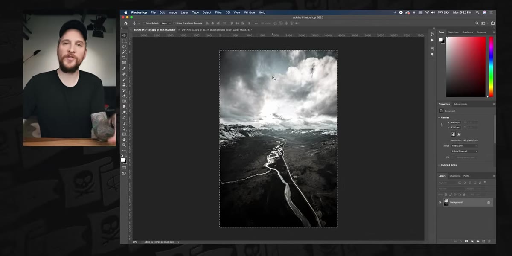Select the Rectangular Marquee tool
The width and height of the screenshot is (512, 256).
(x=124, y=41)
